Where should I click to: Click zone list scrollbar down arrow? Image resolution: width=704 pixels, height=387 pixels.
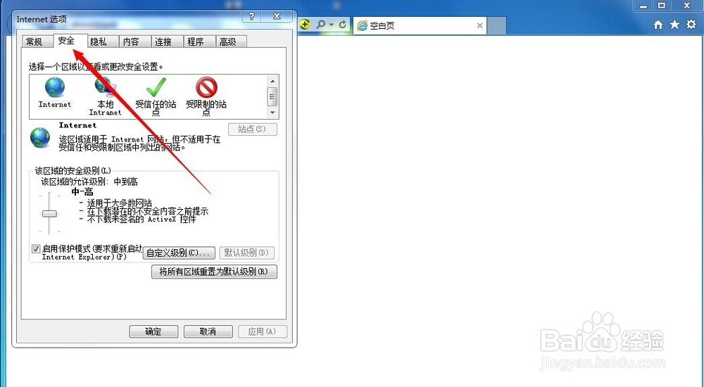pos(272,113)
